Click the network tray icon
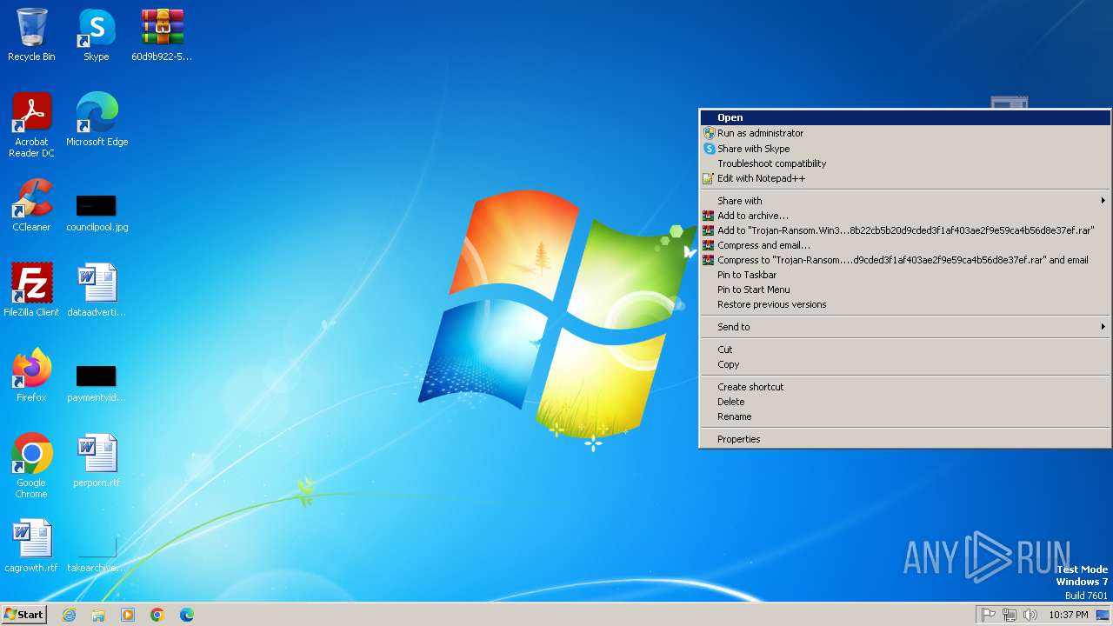 (1010, 615)
